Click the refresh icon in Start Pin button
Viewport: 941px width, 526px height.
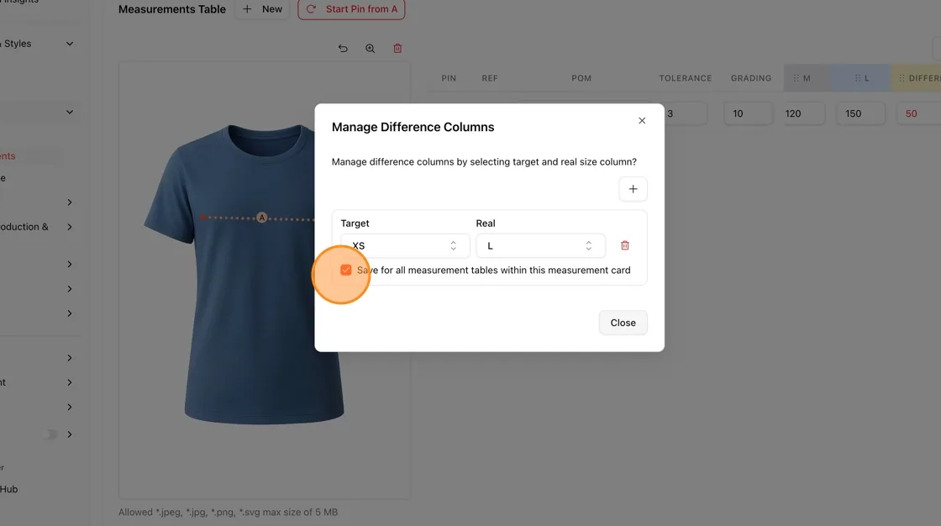(311, 9)
